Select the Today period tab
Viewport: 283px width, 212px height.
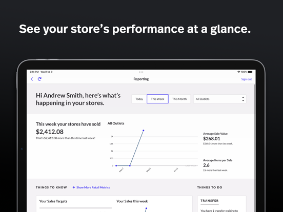point(139,99)
